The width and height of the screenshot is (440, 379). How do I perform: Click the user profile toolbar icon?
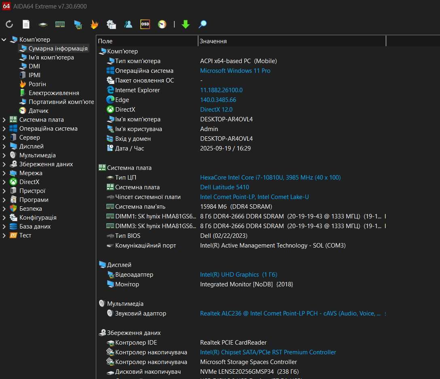click(128, 24)
